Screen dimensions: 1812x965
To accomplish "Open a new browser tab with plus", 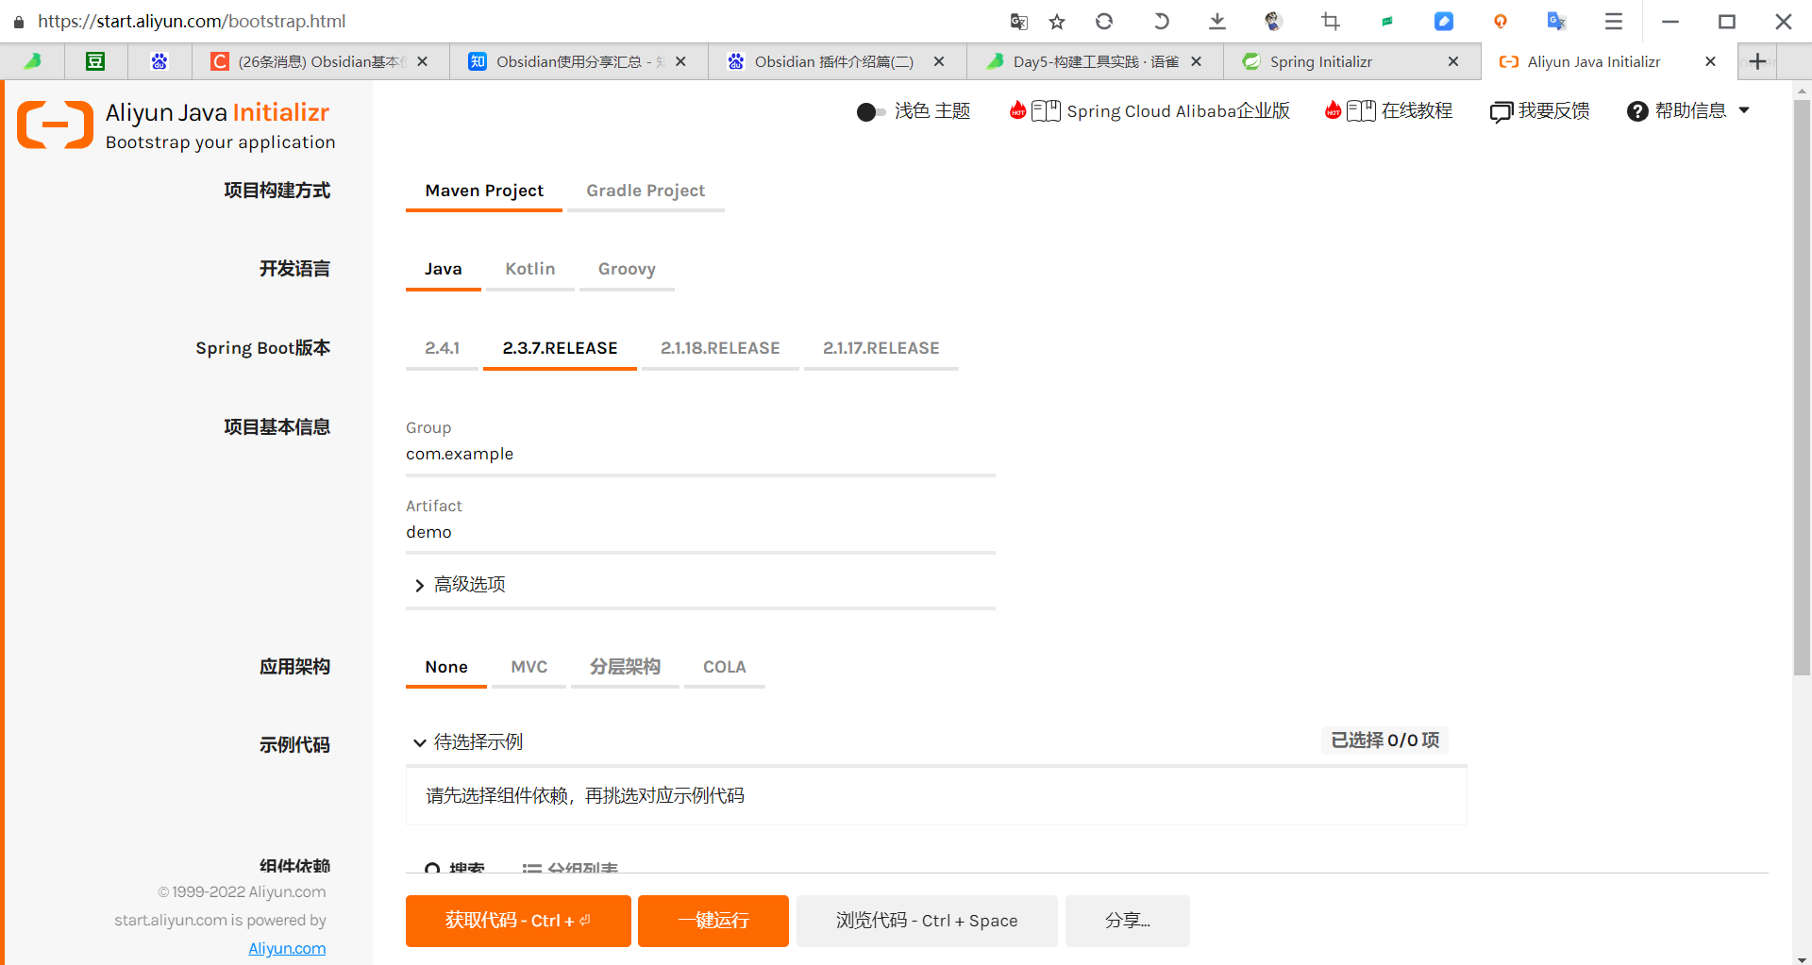I will pos(1757,61).
